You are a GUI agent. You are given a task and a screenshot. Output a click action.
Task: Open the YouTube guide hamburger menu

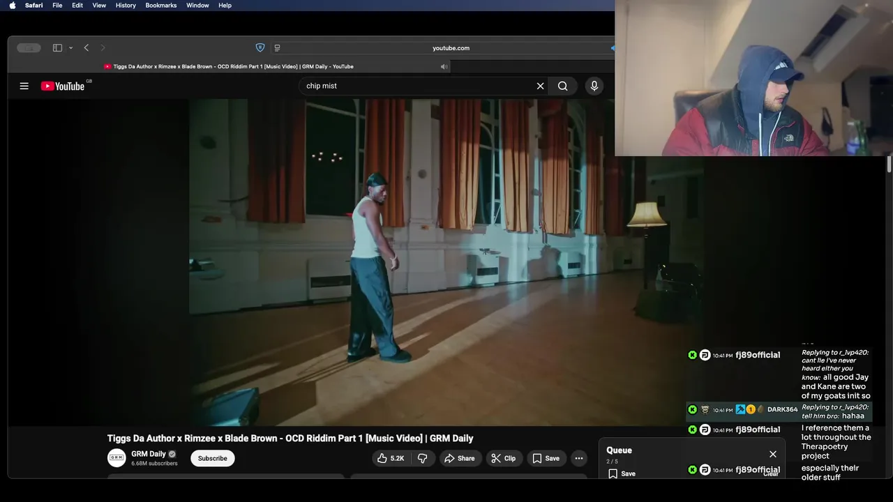(x=24, y=86)
